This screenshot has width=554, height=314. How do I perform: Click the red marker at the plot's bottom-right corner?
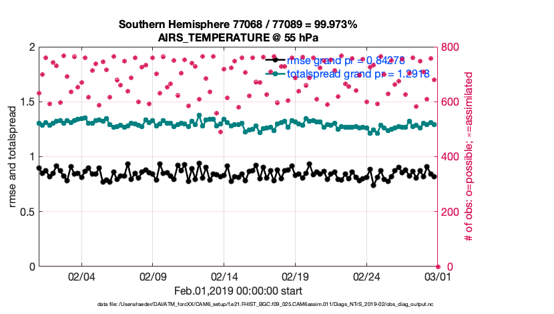437,267
